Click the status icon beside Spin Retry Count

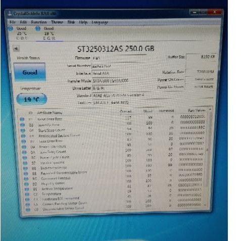[24, 152]
